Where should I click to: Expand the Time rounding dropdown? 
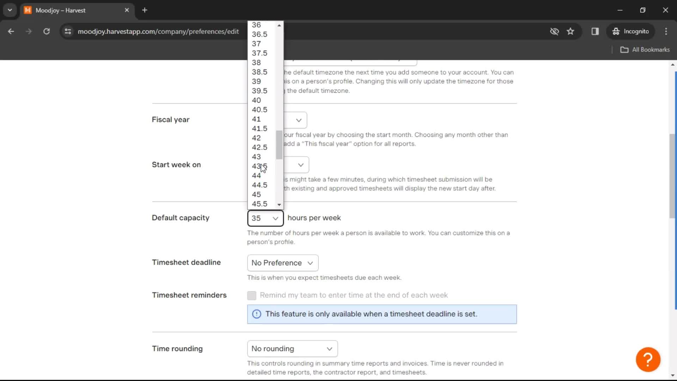(x=292, y=349)
